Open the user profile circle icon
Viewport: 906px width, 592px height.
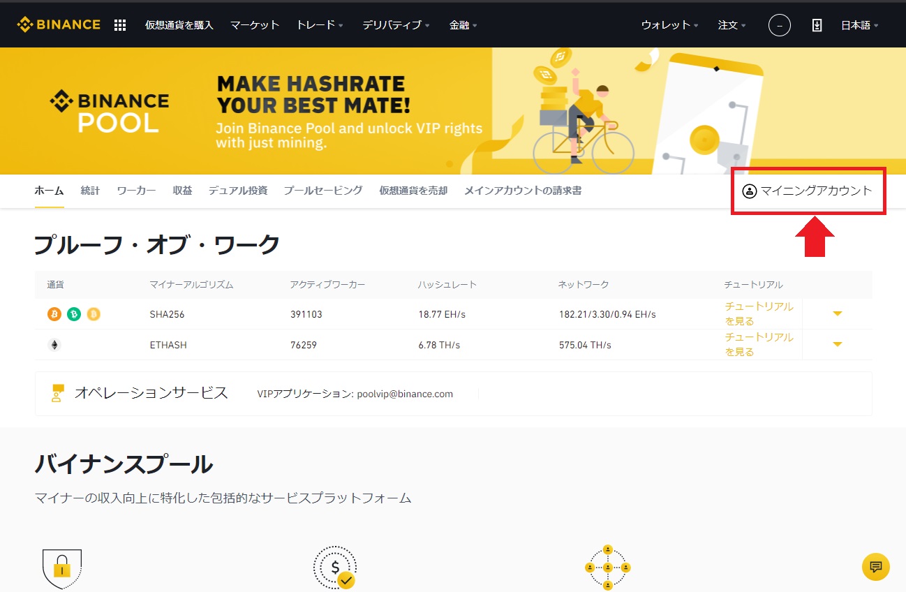(x=779, y=25)
